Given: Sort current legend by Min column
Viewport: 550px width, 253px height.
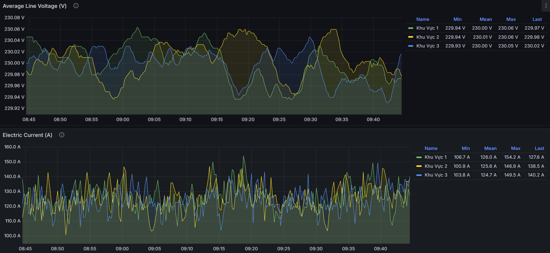Looking at the screenshot, I should pos(466,148).
